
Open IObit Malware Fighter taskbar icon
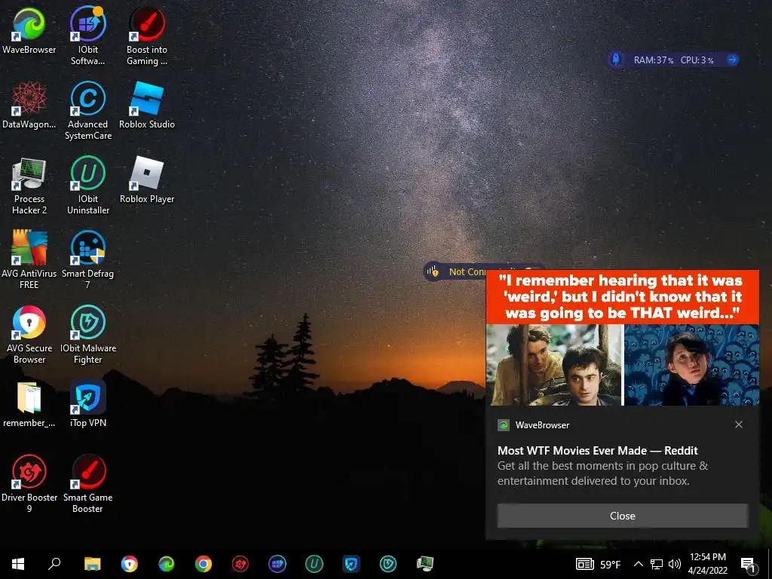click(x=388, y=564)
